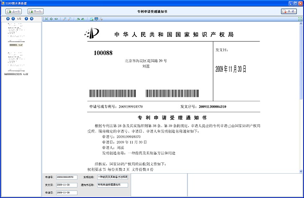Click the monitor display toolbar icon

pos(96,19)
